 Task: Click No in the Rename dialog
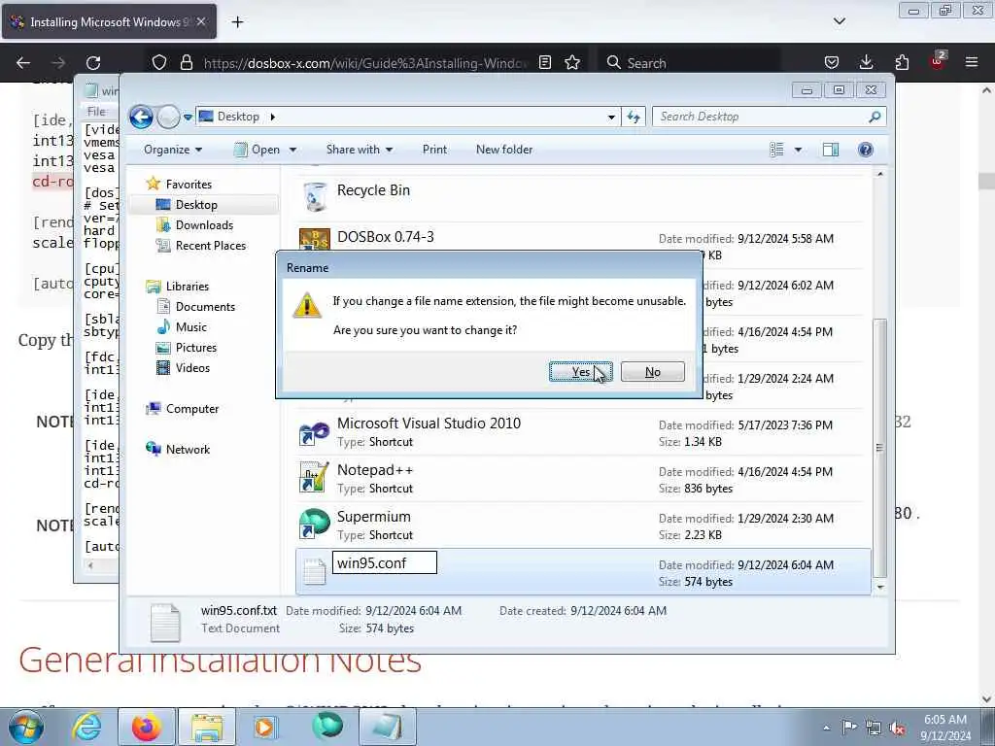click(x=652, y=372)
